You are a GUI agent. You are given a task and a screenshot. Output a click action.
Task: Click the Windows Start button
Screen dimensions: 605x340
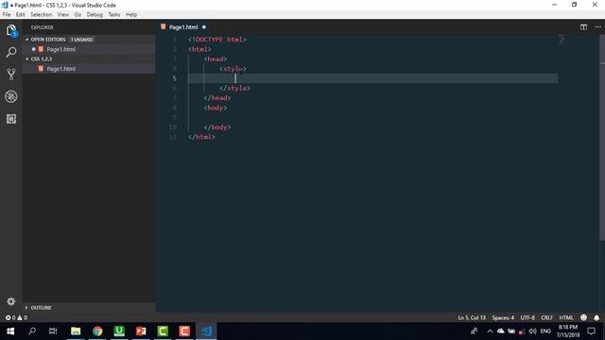(x=10, y=331)
